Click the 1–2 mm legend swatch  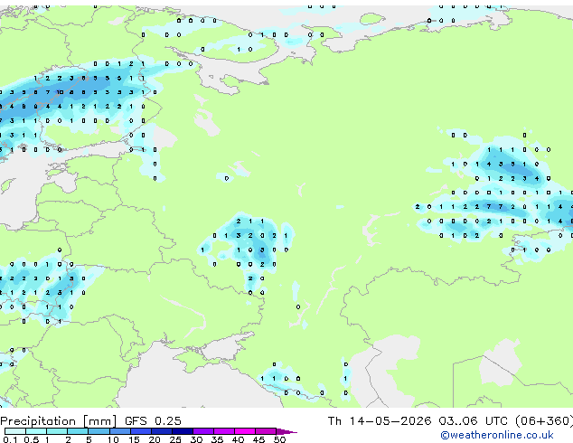[x=57, y=431]
